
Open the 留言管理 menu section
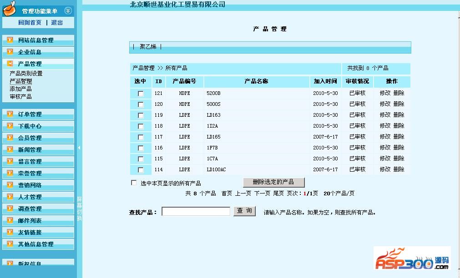point(38,161)
